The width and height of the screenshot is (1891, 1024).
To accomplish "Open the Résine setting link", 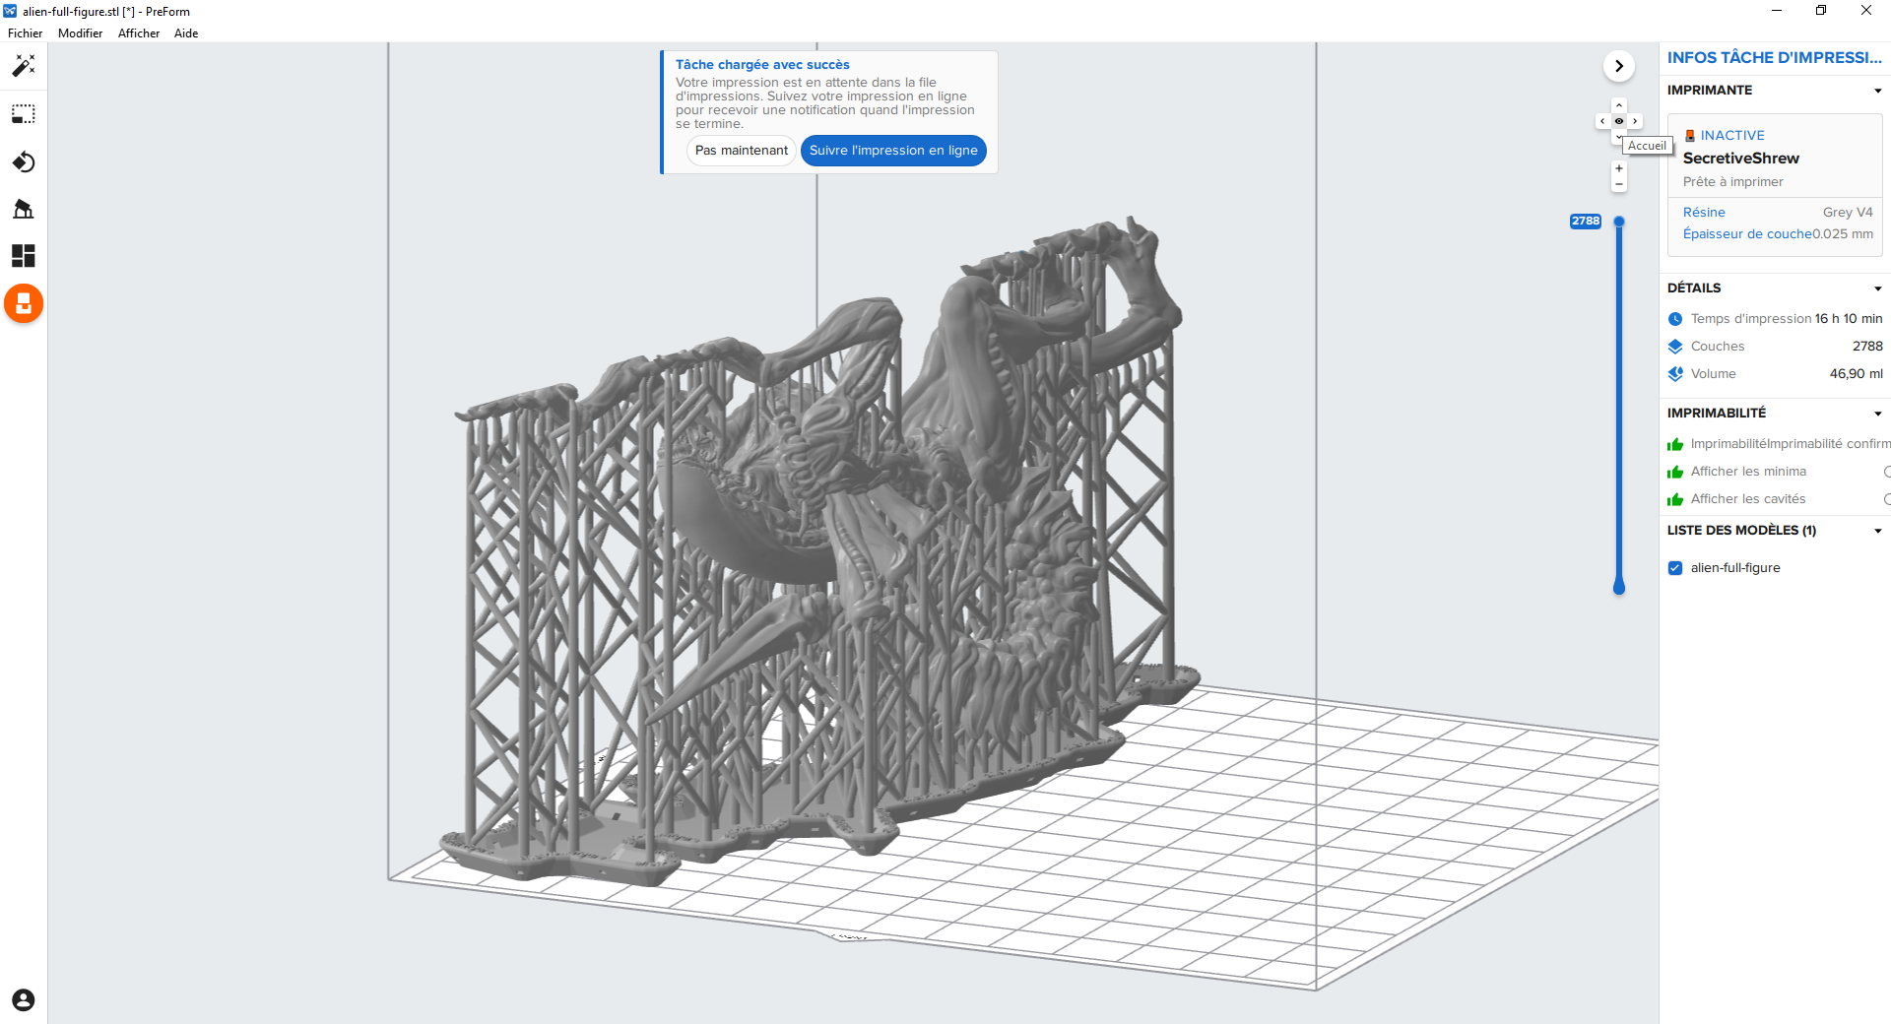I will pos(1704,213).
